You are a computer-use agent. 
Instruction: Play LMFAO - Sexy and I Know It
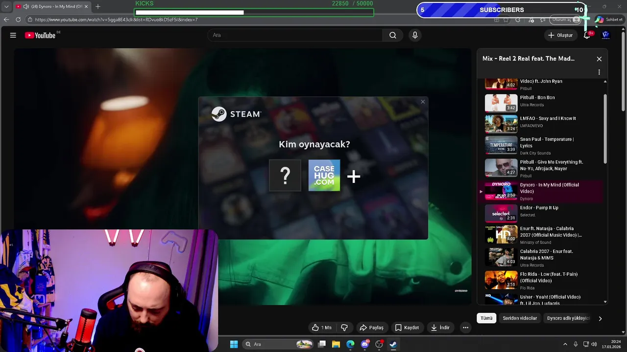point(543,124)
